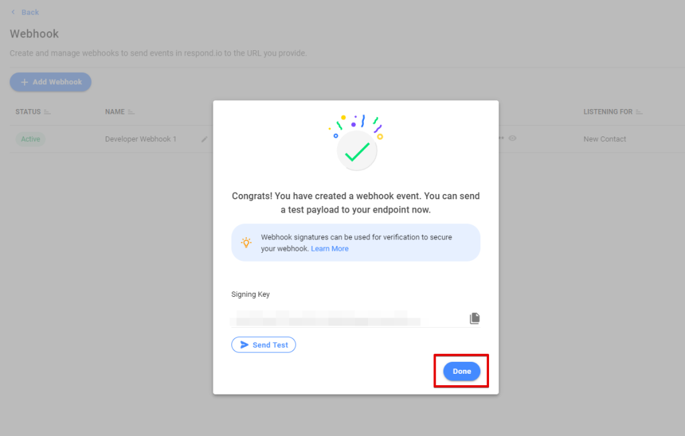The width and height of the screenshot is (685, 436).
Task: Click the paper plane icon in Send Test
Action: point(243,345)
